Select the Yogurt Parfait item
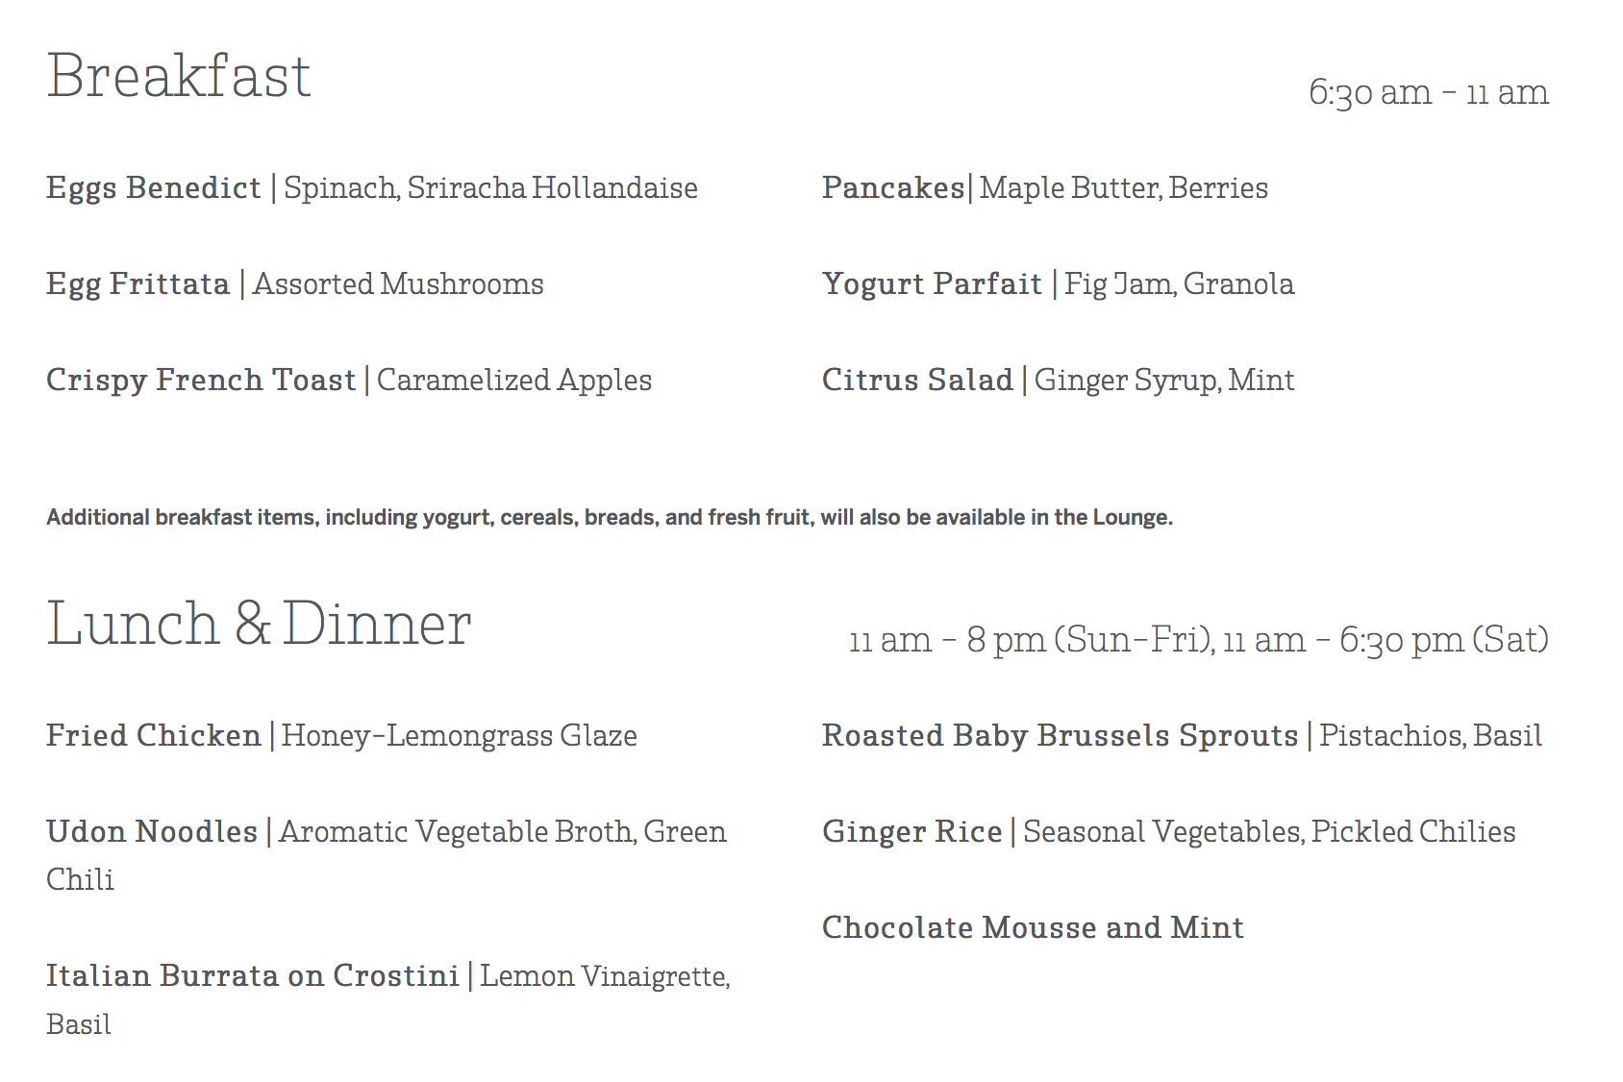The image size is (1623, 1082). coord(932,285)
